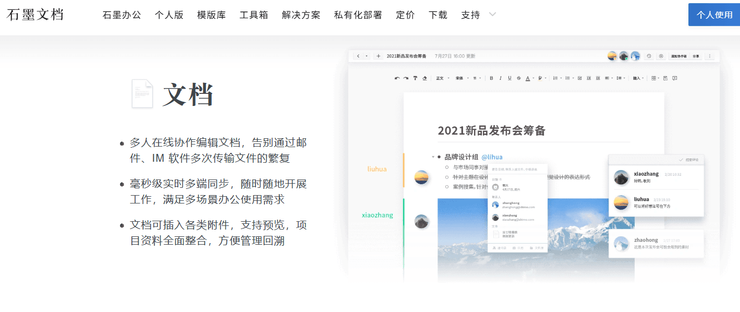
Task: Select xiaozhang contact in the mention popup
Action: tap(517, 217)
